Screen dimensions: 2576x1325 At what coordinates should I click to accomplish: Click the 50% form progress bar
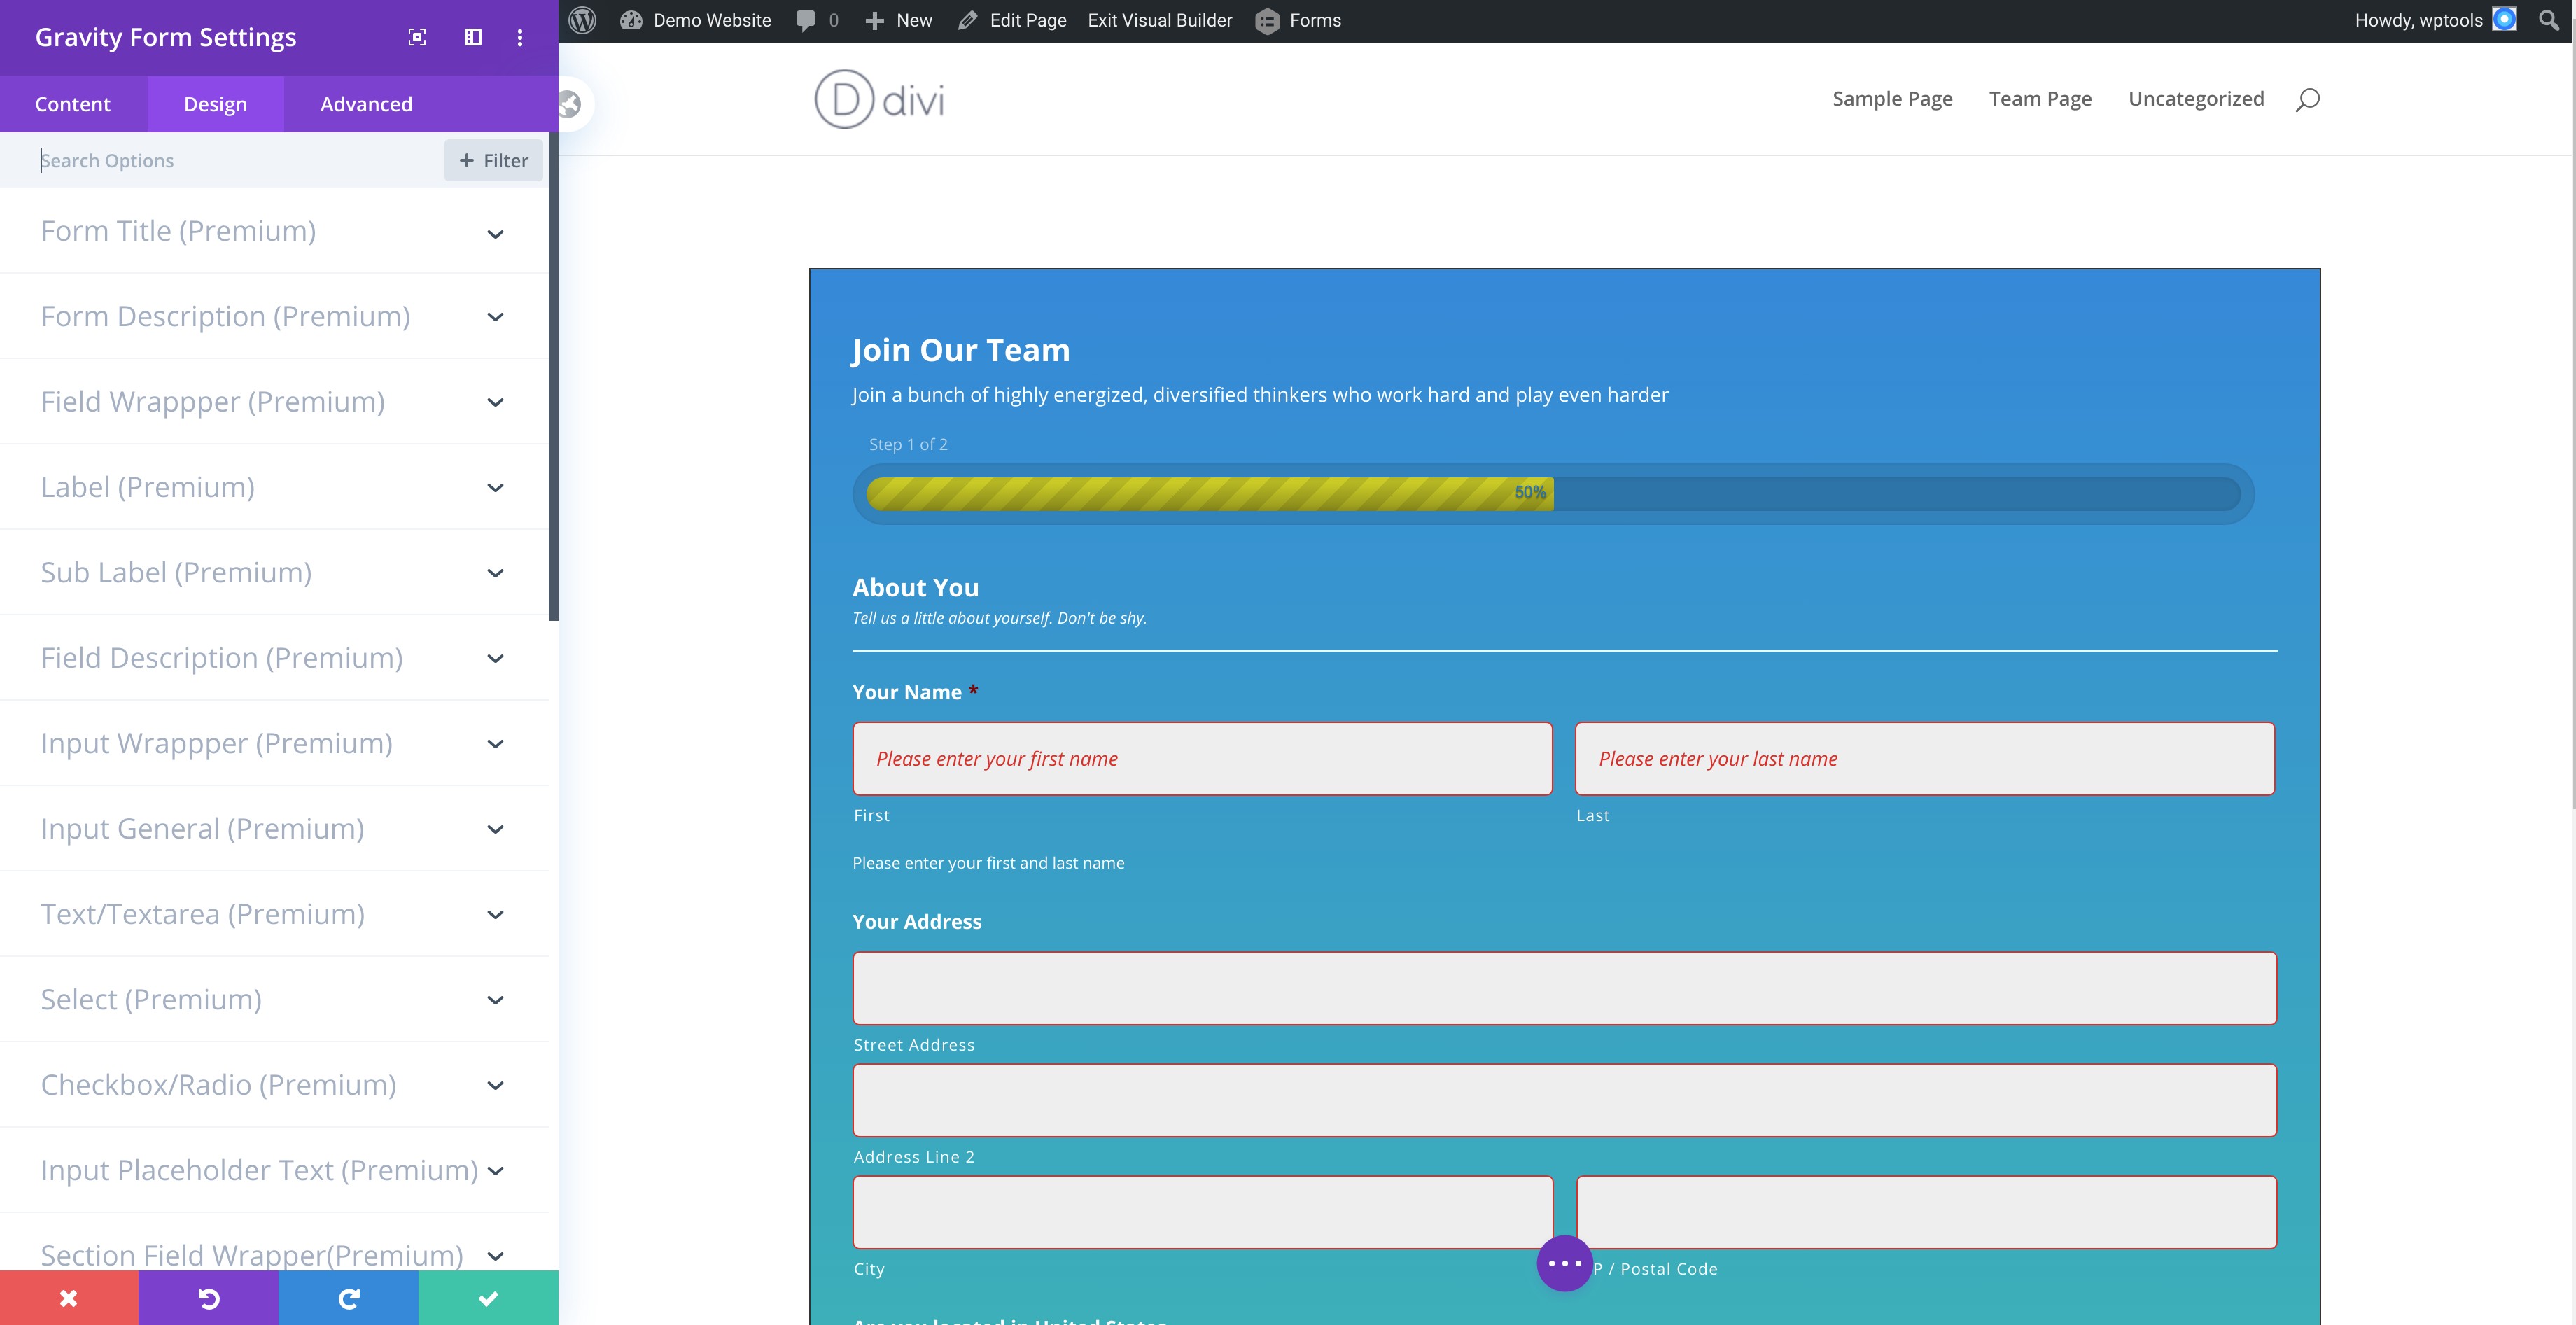tap(1553, 493)
